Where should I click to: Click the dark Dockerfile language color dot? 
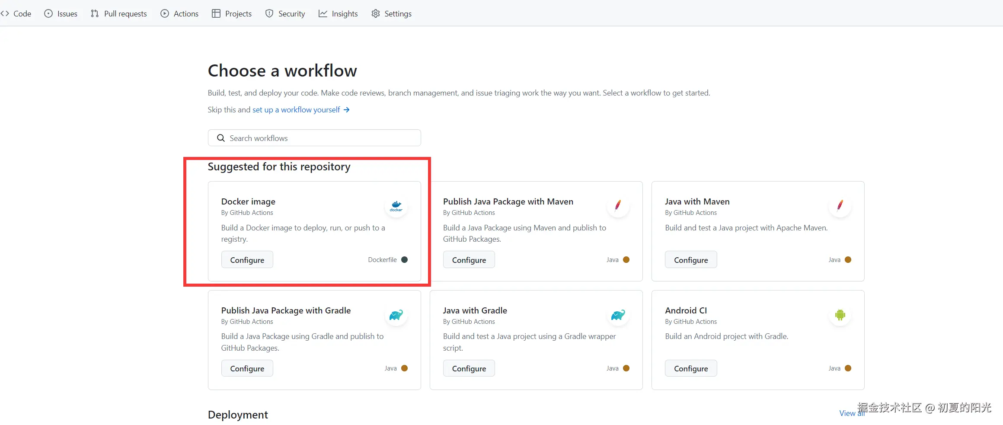pos(405,260)
